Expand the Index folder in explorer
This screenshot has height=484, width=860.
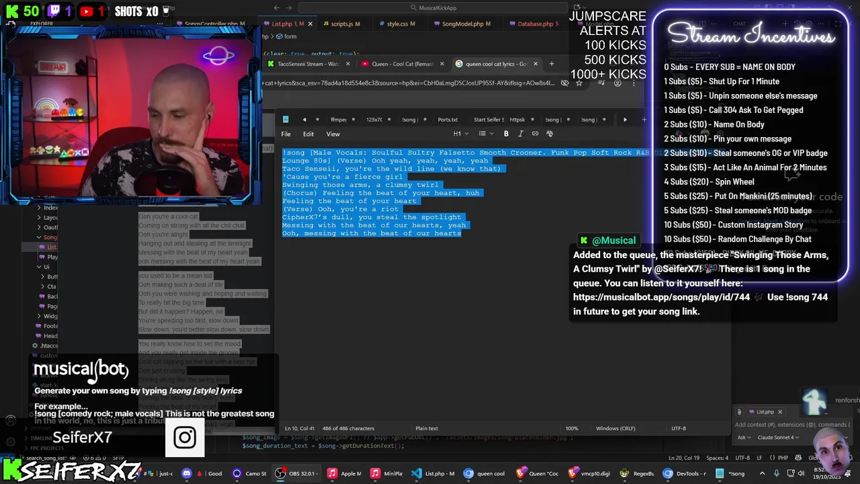tap(48, 208)
